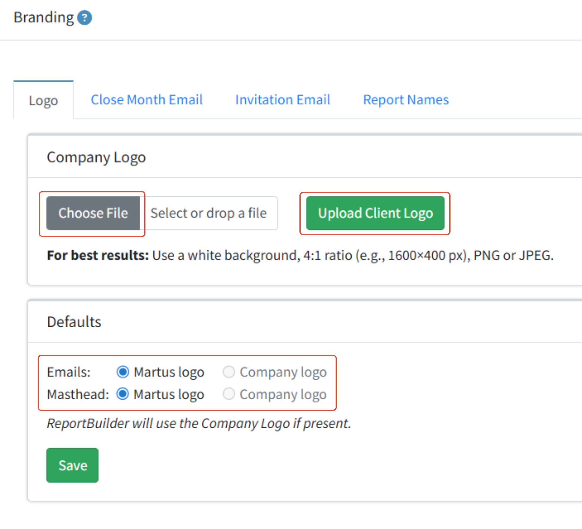
Task: Switch to the Logo tab
Action: (43, 100)
